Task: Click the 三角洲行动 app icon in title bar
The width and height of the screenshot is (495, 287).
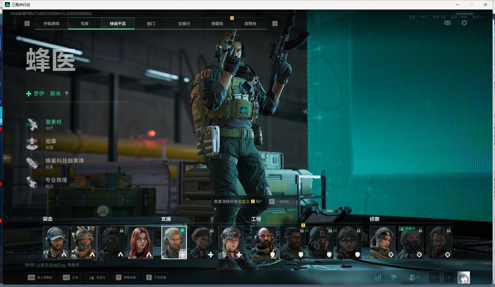Action: click(x=7, y=5)
